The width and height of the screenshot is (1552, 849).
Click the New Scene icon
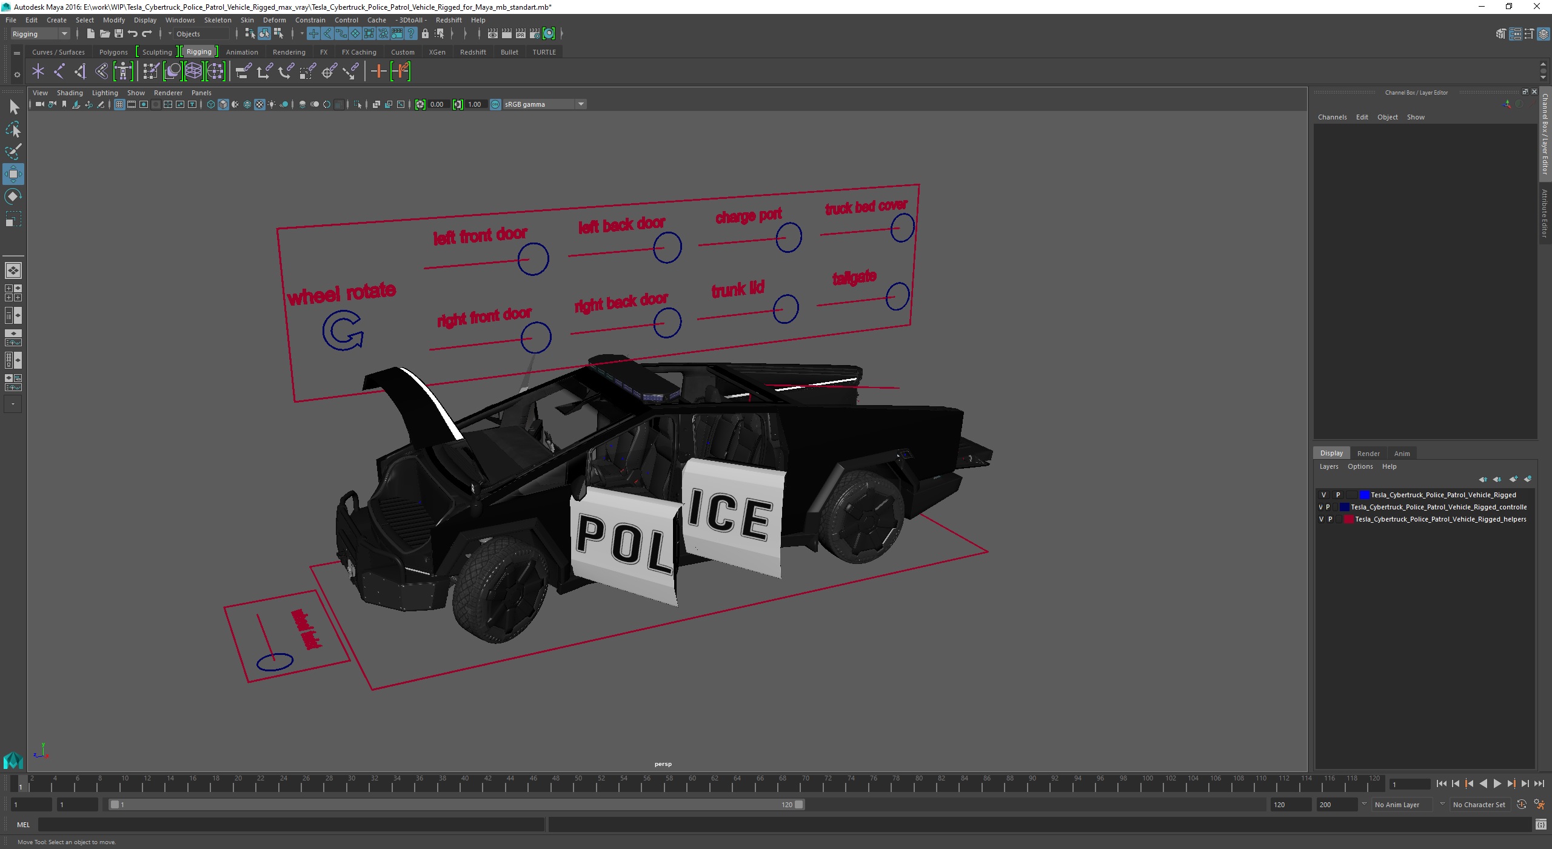click(x=90, y=34)
